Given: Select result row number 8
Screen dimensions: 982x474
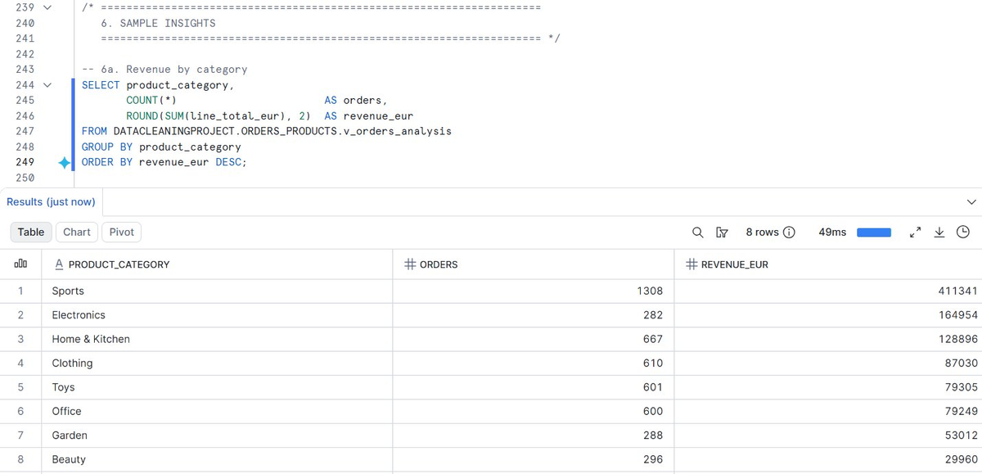Looking at the screenshot, I should (20, 459).
